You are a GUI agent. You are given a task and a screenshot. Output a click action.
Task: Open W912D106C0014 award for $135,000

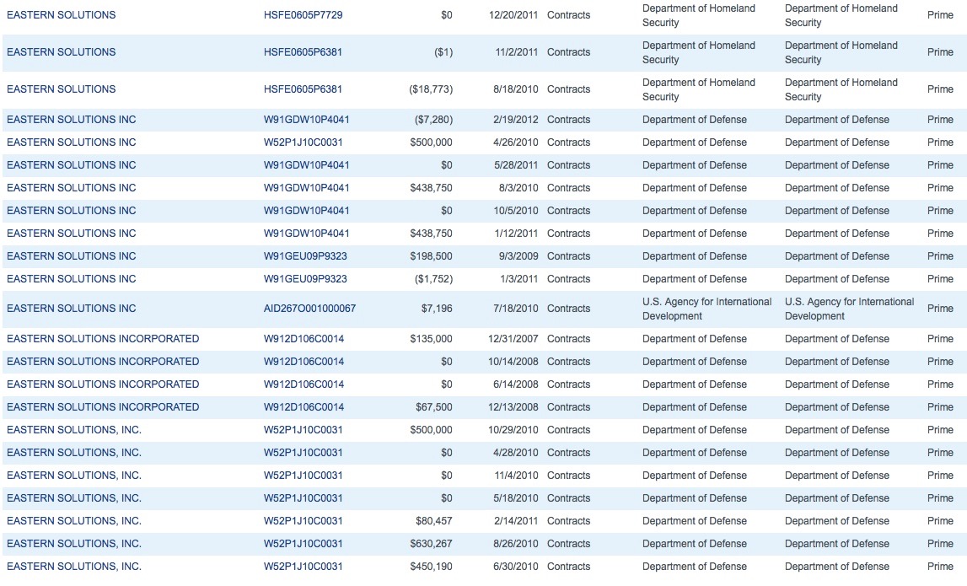[x=304, y=339]
